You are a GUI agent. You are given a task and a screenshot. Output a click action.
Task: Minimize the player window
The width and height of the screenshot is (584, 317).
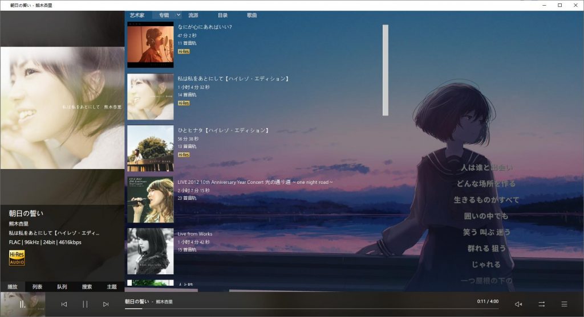coord(544,5)
